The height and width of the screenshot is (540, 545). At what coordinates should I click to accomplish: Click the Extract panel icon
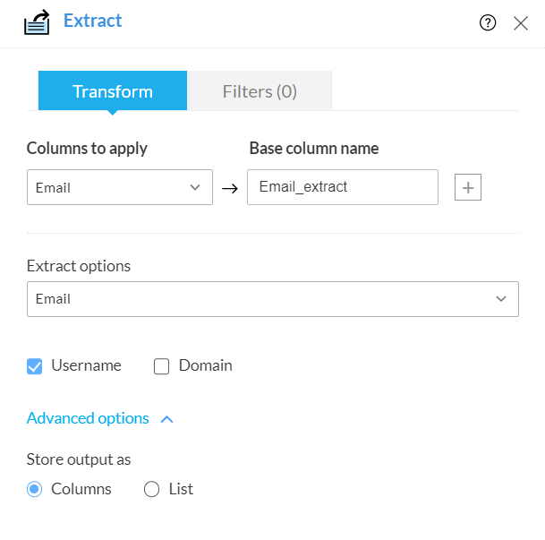pos(37,22)
